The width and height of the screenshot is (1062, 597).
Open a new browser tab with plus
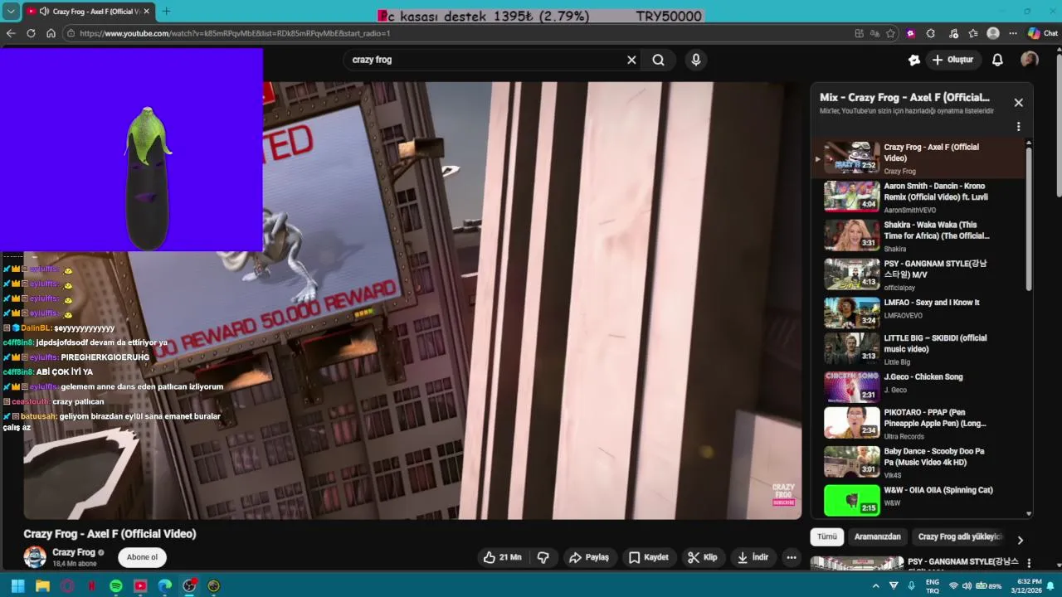click(x=166, y=11)
